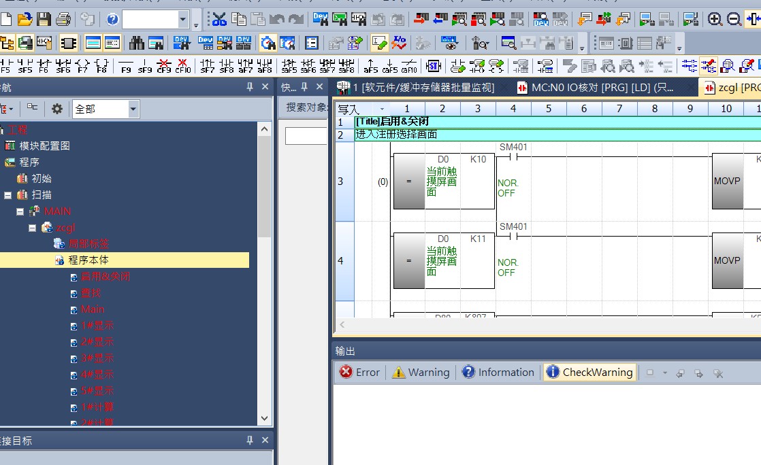
Task: Click the Zoom In magnifier icon
Action: 715,19
